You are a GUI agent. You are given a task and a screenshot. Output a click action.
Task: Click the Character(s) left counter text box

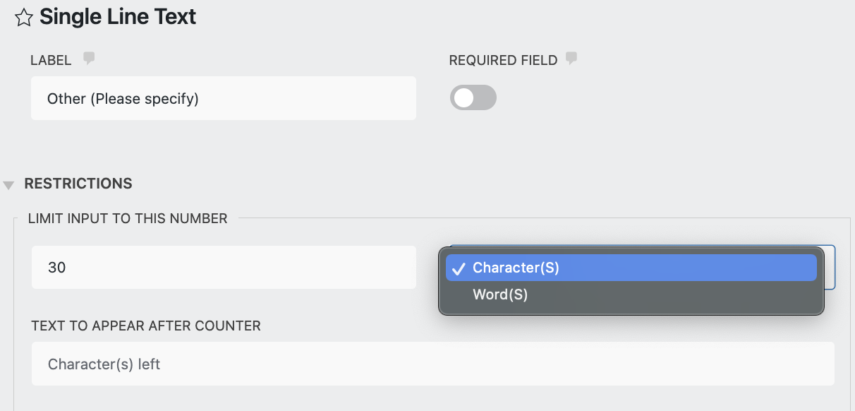coord(432,364)
